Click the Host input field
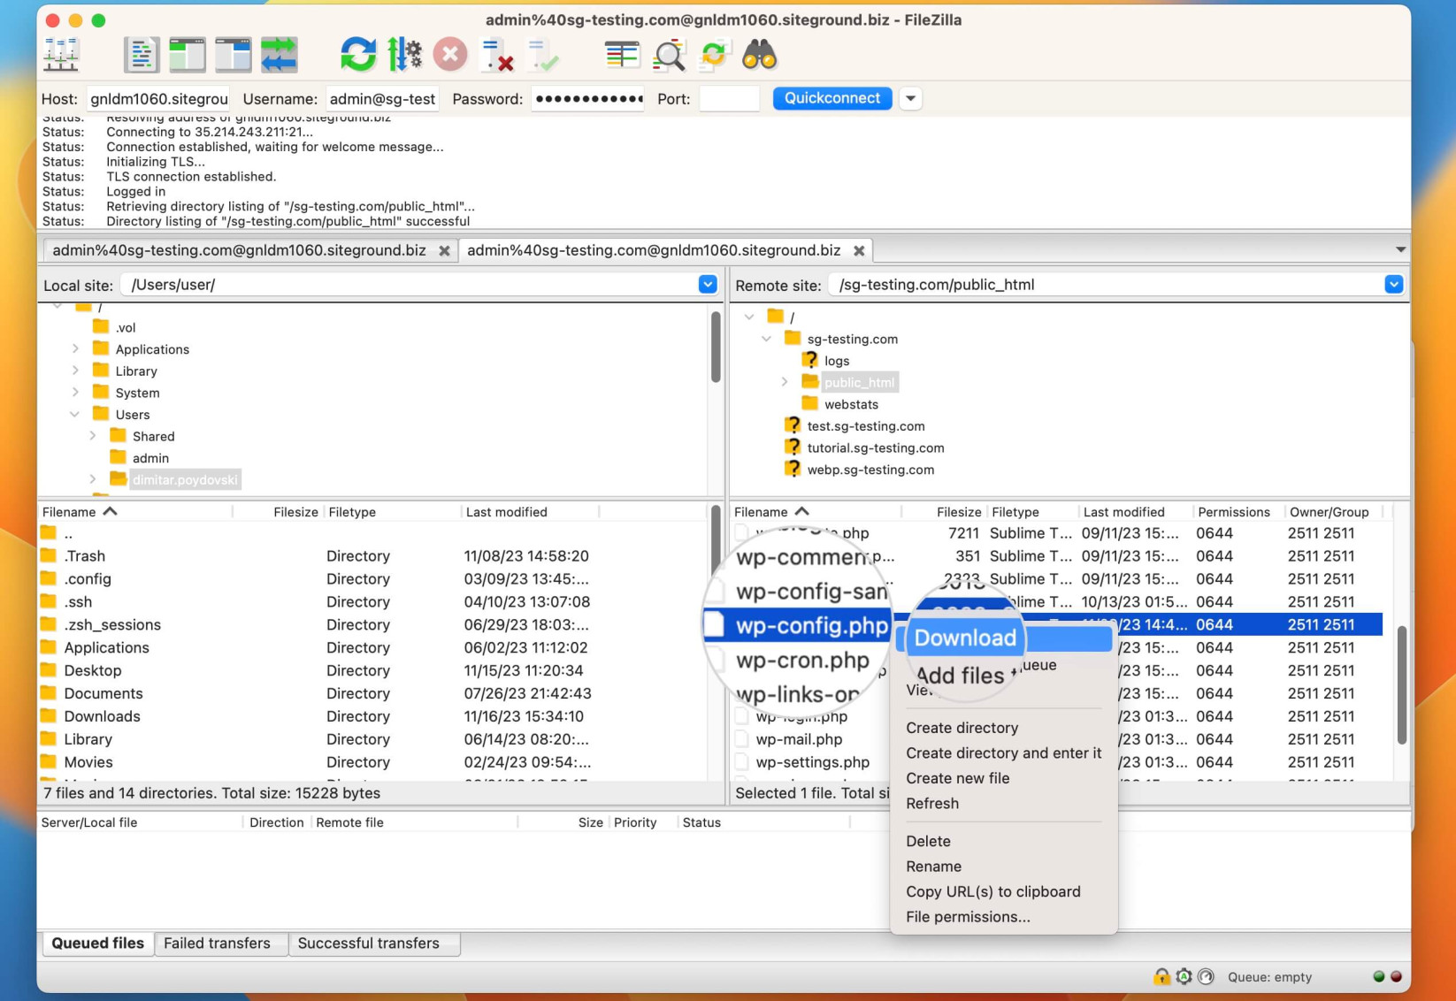The height and width of the screenshot is (1001, 1456). (158, 98)
